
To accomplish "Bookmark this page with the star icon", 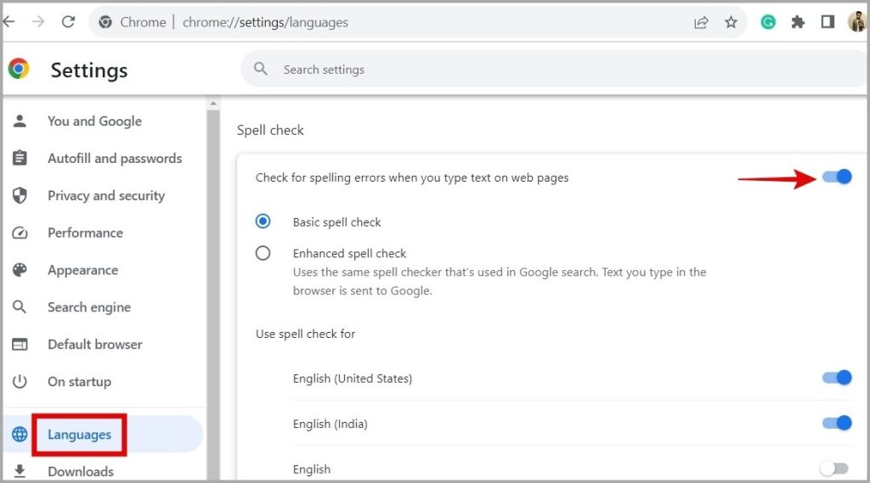I will point(732,22).
